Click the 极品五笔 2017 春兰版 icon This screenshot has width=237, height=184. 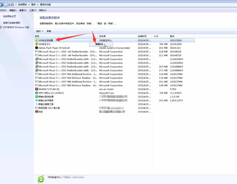tap(36, 108)
